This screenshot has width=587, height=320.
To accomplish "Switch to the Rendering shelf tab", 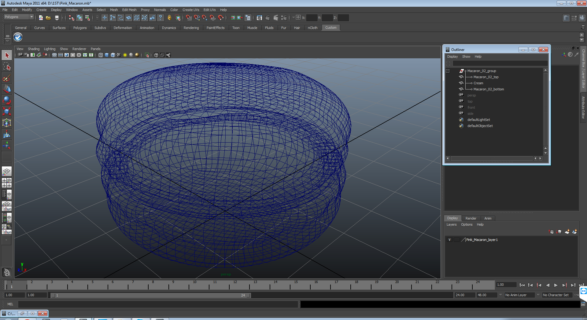I will click(191, 28).
